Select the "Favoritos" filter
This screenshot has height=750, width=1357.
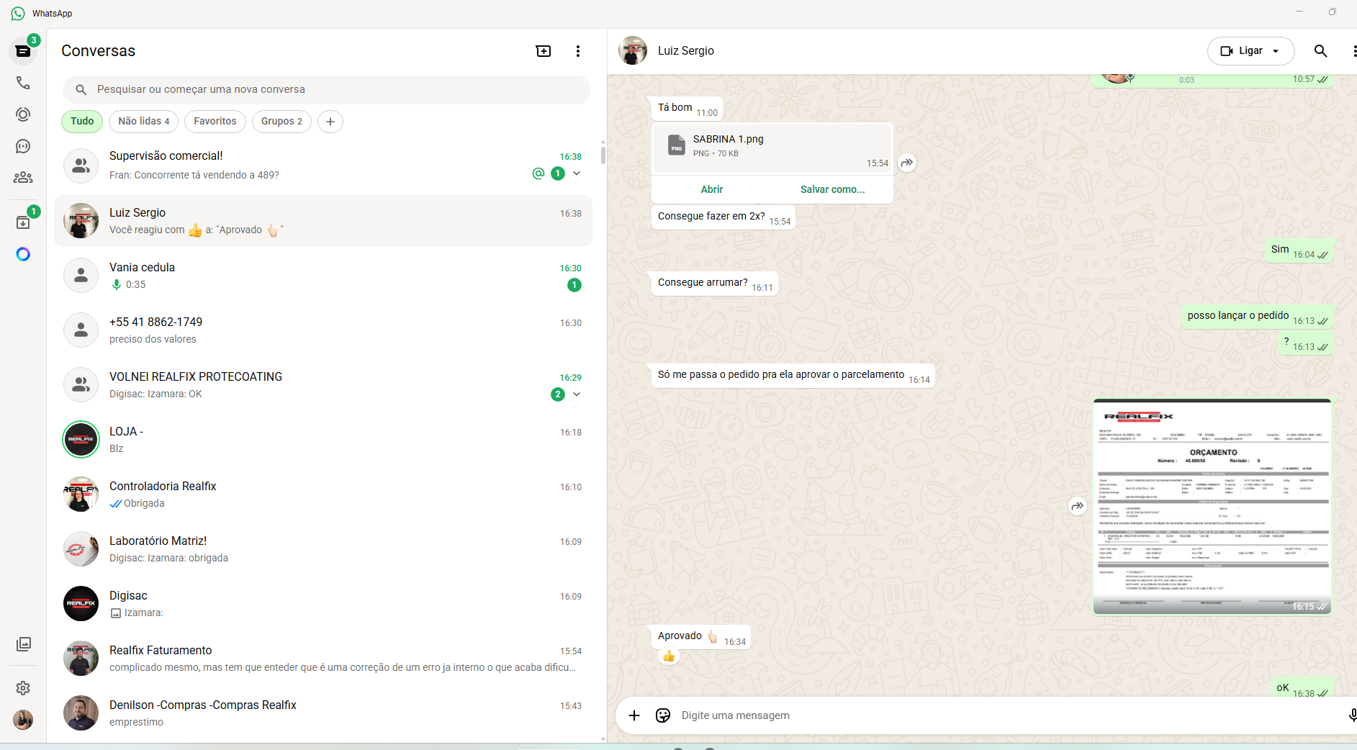(x=215, y=122)
